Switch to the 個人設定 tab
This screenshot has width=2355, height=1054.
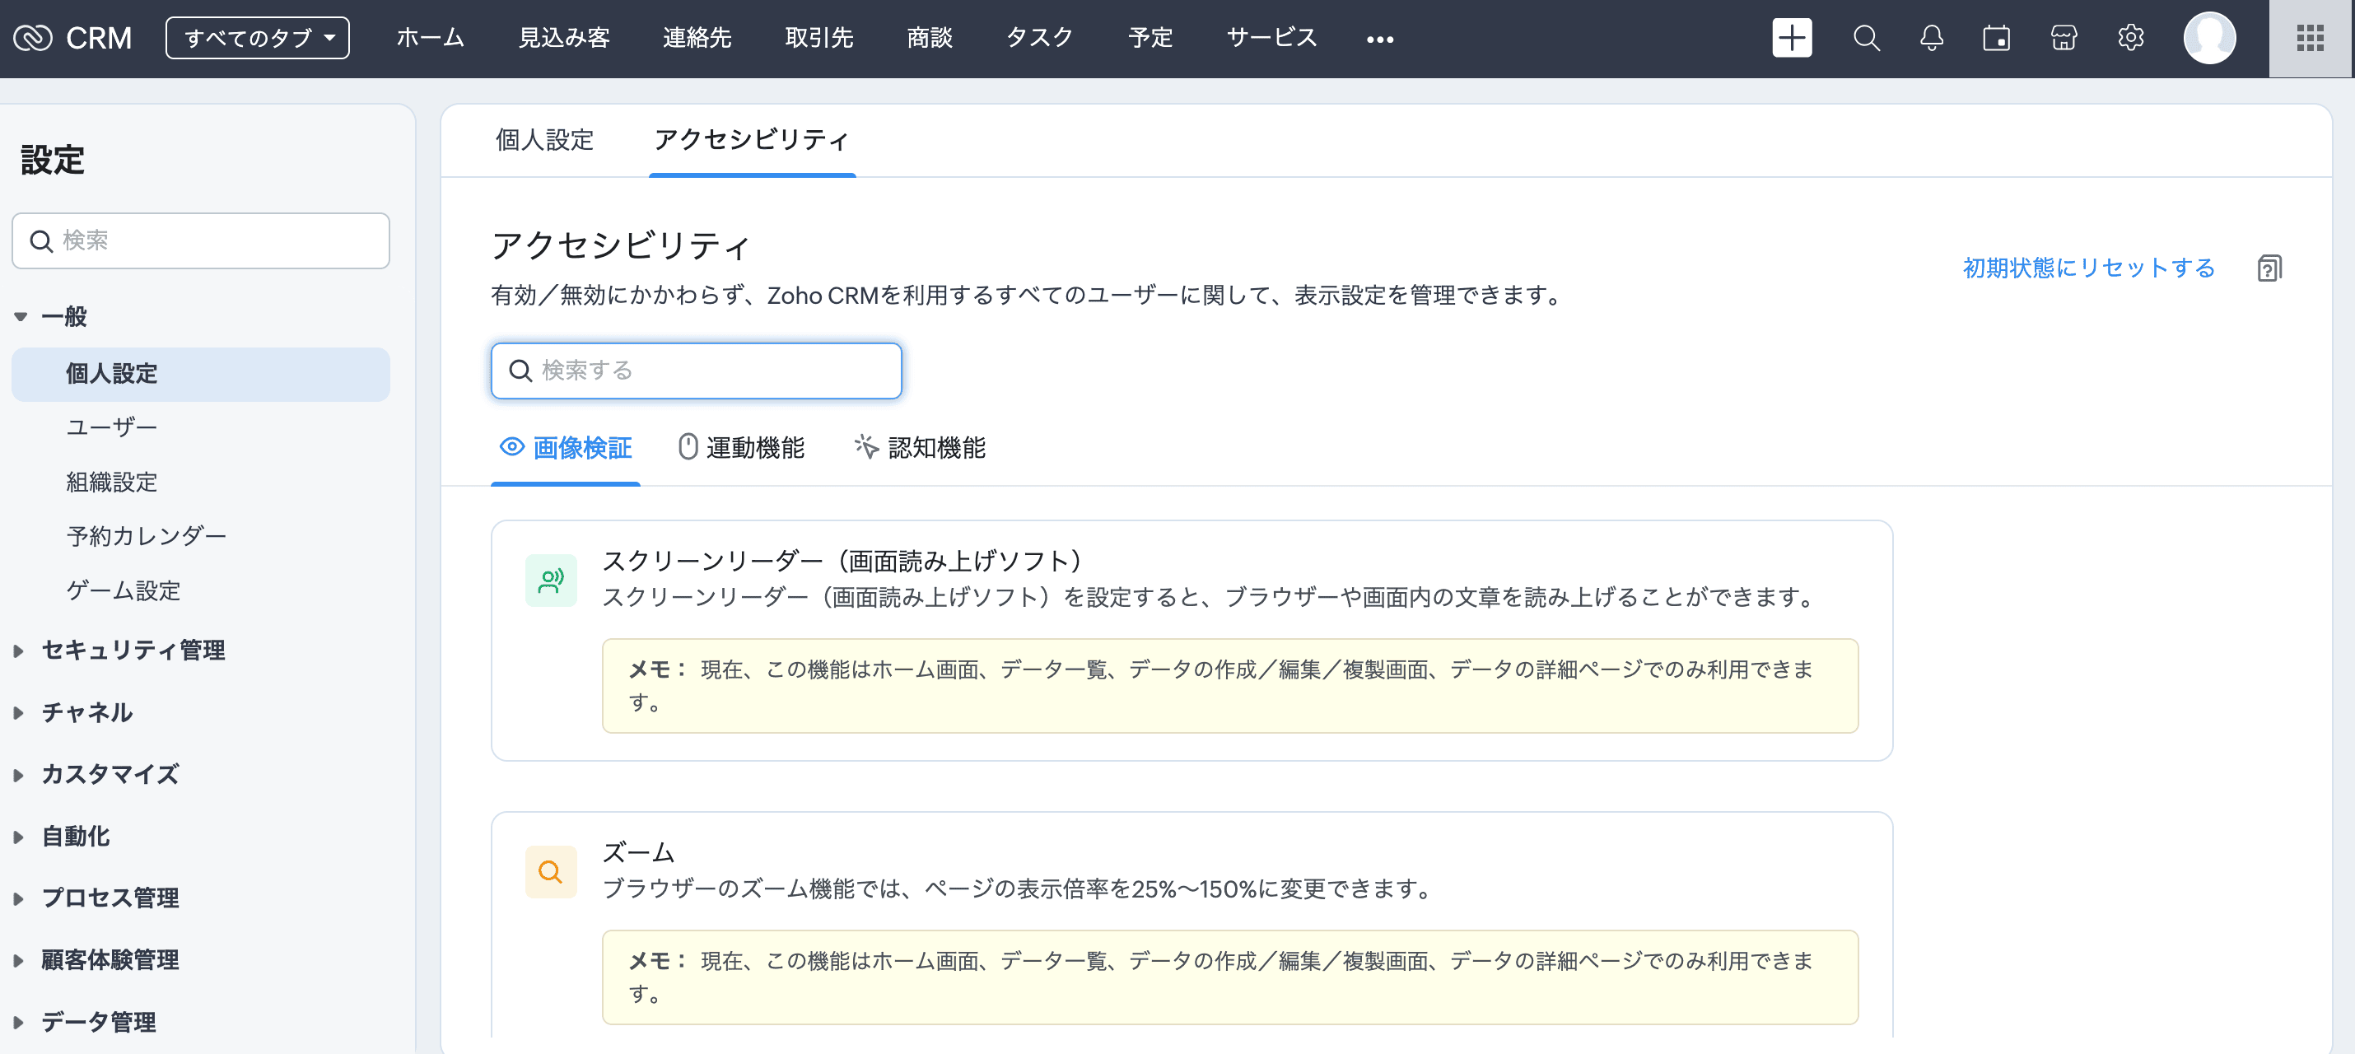pyautogui.click(x=545, y=140)
